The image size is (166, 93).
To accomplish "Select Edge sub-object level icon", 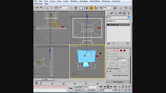I will coord(114,51).
